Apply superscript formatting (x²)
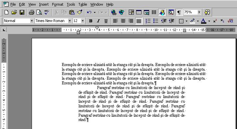This screenshot has height=129, width=237. click(x=215, y=21)
